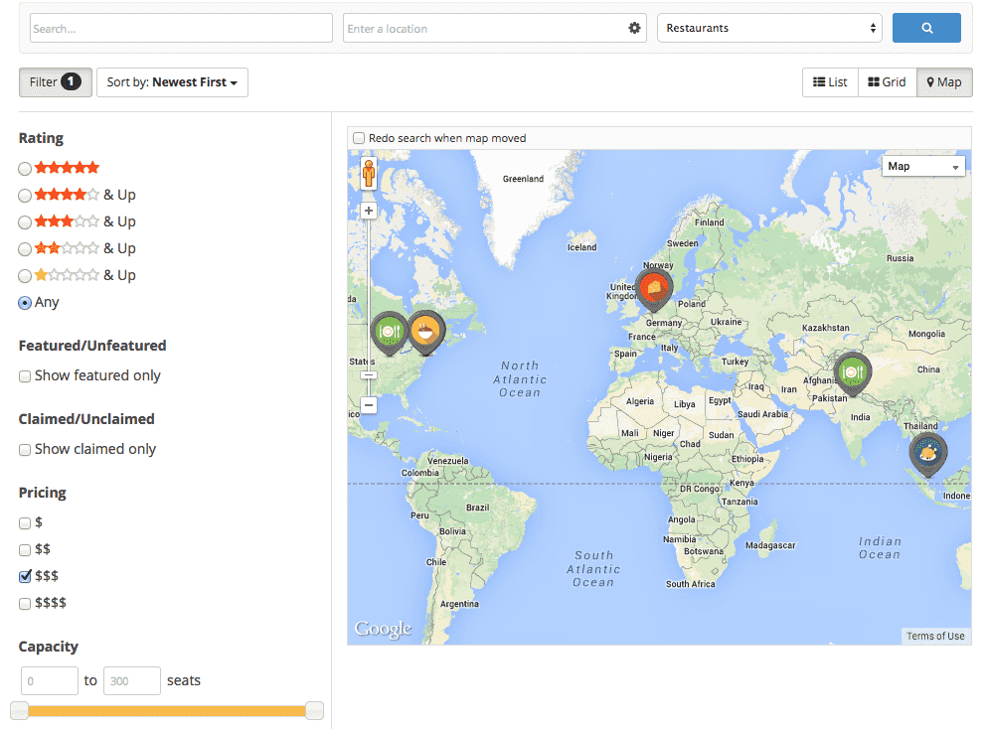985x729 pixels.
Task: Select the 4 stars and up rating
Action: (x=24, y=195)
